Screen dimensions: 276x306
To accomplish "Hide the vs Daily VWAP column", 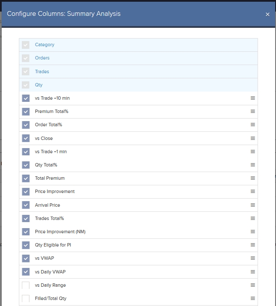I will [26, 272].
